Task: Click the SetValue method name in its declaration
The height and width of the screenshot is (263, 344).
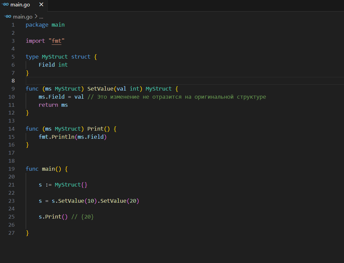Action: click(100, 89)
